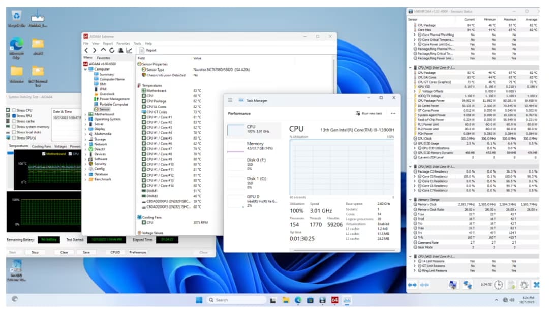Expand IA Limit Reasons in HWiNFO
549x310 pixels.
coord(415,261)
